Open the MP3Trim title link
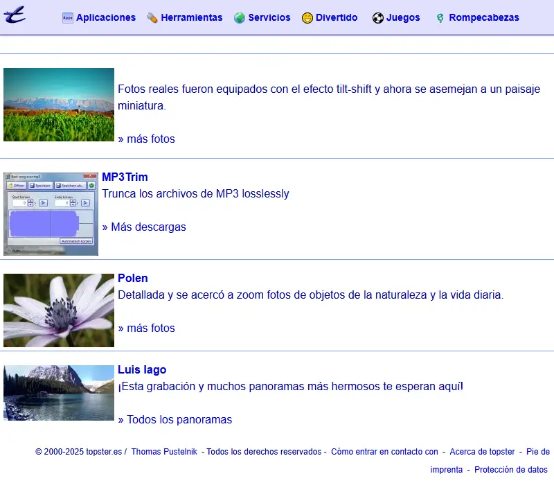This screenshot has height=483, width=554. 125,177
